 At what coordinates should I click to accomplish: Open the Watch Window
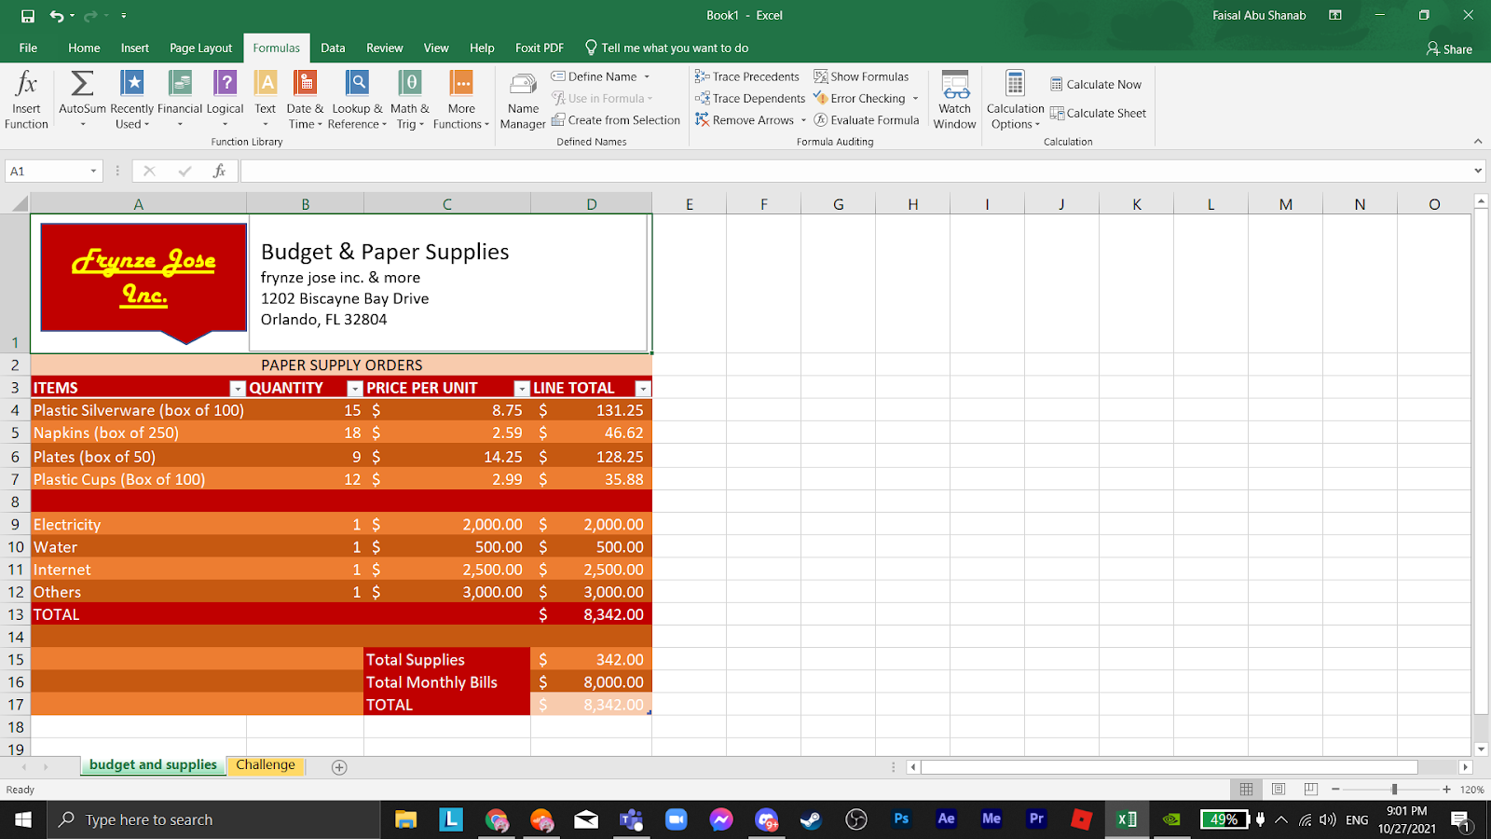point(955,100)
